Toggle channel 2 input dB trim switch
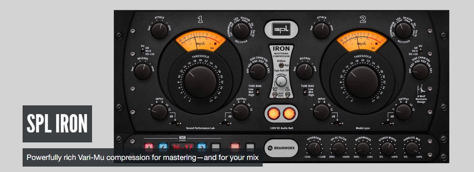The width and height of the screenshot is (474, 172). (x=338, y=123)
